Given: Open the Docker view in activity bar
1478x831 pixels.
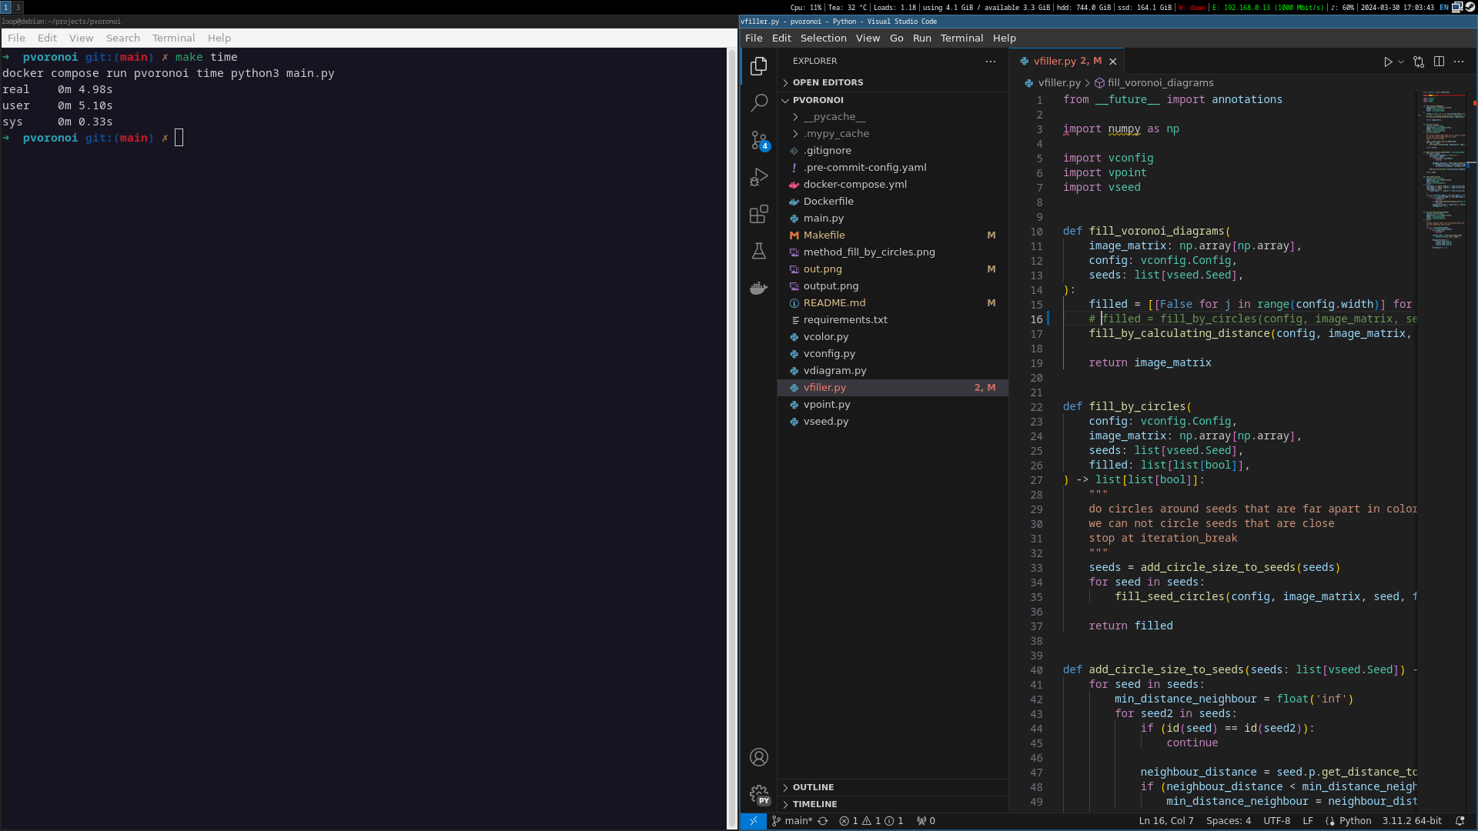Looking at the screenshot, I should [759, 289].
